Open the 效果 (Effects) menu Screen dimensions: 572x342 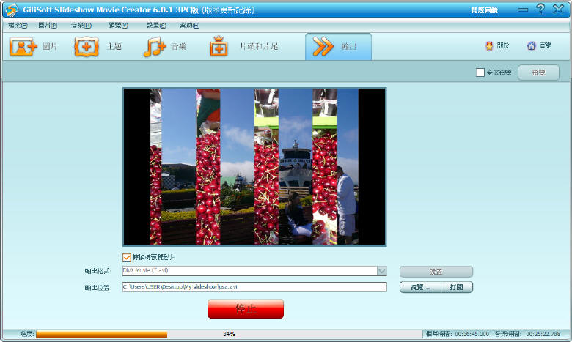coord(156,26)
